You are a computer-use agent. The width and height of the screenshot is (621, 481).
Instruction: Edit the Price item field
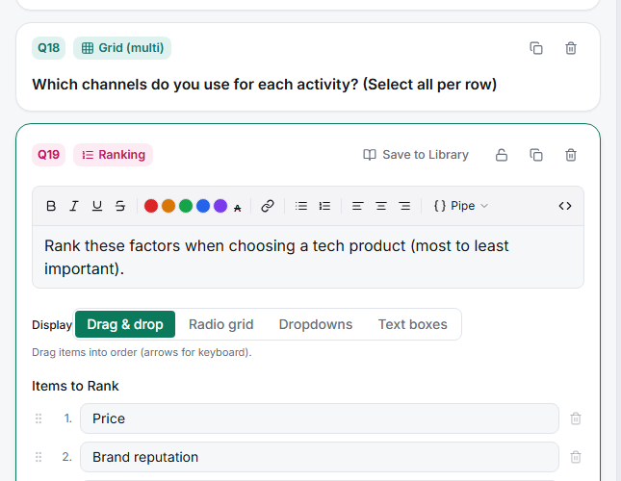(320, 418)
